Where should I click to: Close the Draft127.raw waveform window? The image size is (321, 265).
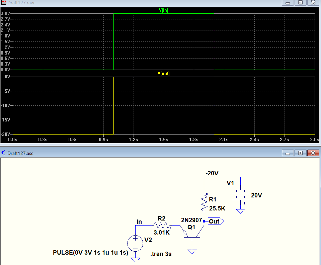click(x=313, y=3)
